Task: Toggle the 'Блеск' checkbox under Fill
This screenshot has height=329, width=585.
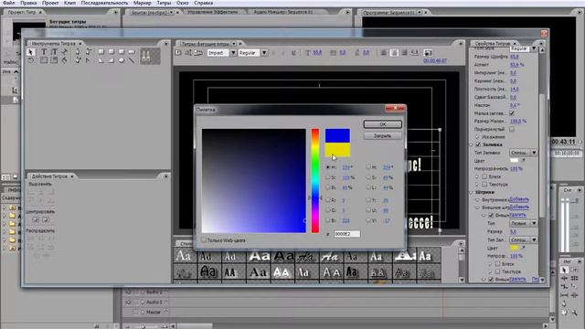Action: point(484,176)
